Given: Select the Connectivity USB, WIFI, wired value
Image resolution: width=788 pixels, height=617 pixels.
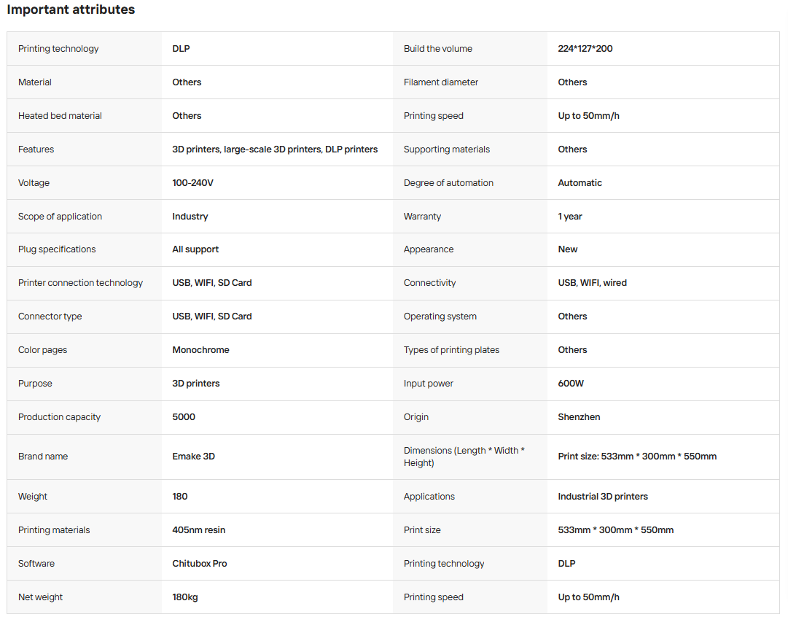Looking at the screenshot, I should coord(592,283).
